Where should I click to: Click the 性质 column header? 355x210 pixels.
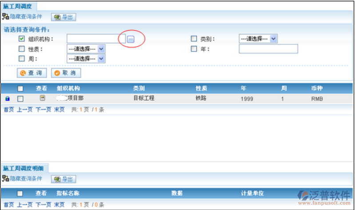pyautogui.click(x=202, y=88)
